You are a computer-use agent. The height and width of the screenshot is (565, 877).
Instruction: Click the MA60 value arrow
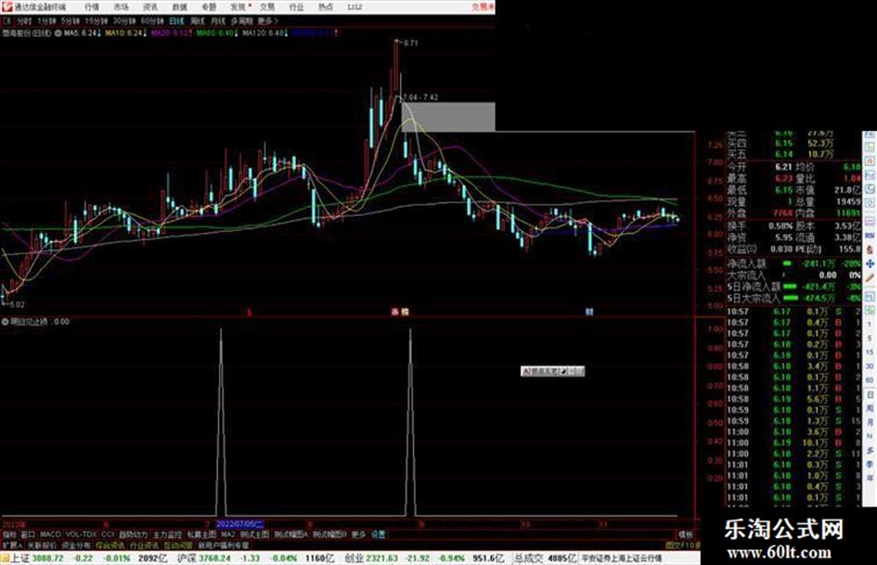point(237,33)
